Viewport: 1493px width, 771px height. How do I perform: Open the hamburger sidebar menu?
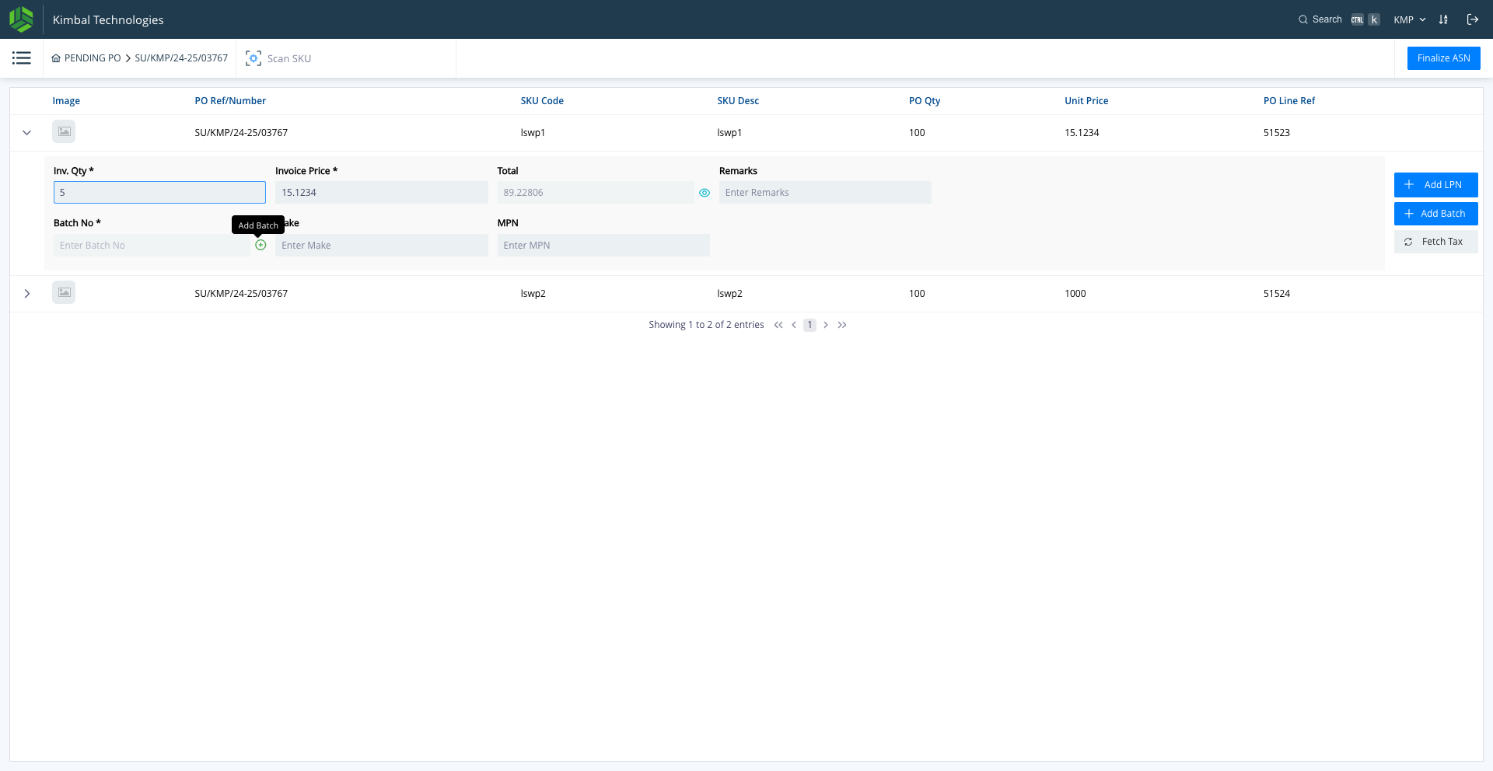(22, 58)
